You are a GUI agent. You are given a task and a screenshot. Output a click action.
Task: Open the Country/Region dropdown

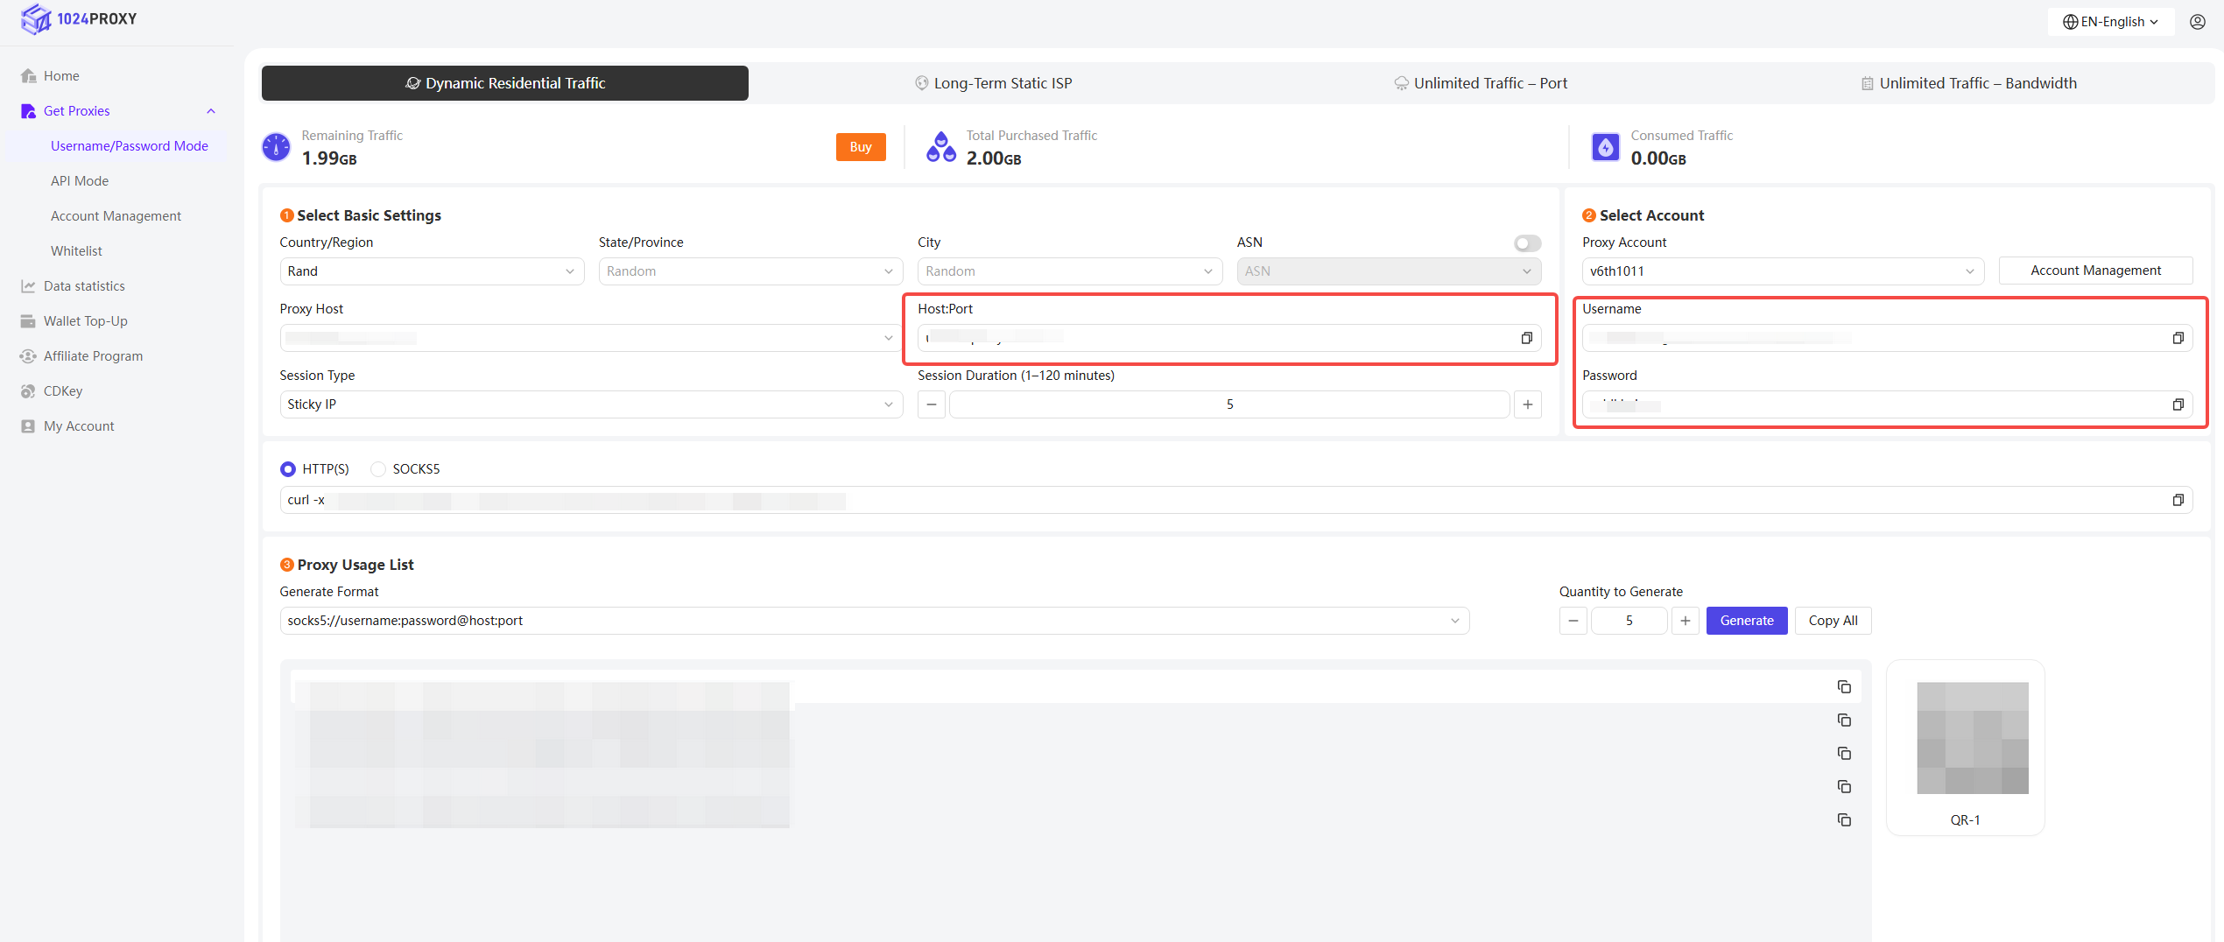coord(432,271)
